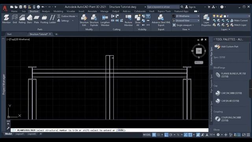
Task: Click the Structure Explode tool
Action: coord(94,20)
